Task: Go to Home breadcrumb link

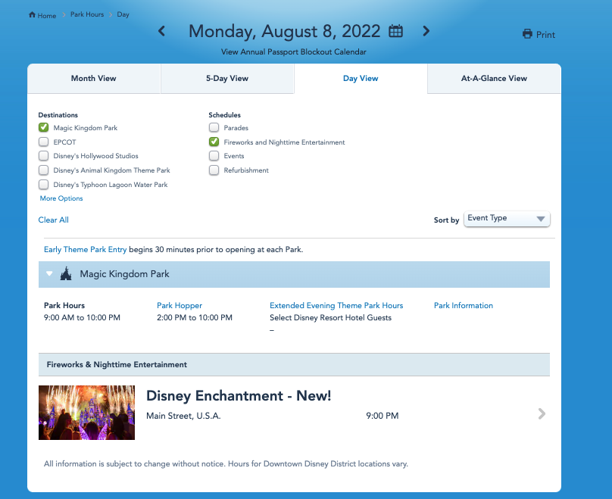Action: click(47, 16)
